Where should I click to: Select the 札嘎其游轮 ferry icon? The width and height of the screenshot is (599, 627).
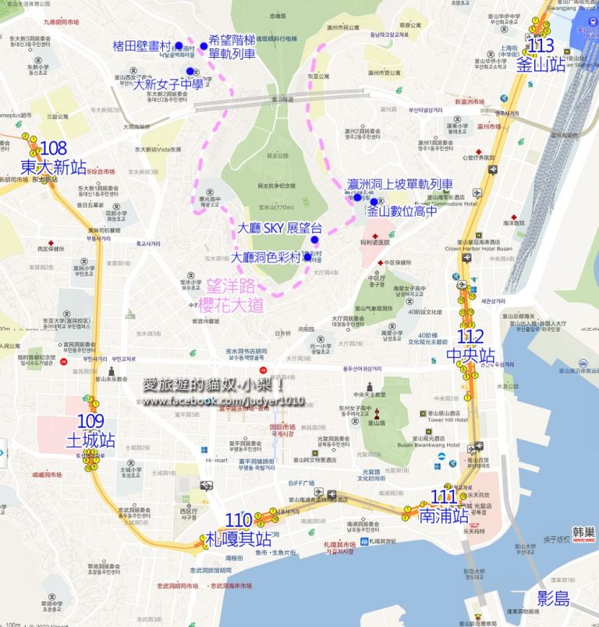[363, 540]
